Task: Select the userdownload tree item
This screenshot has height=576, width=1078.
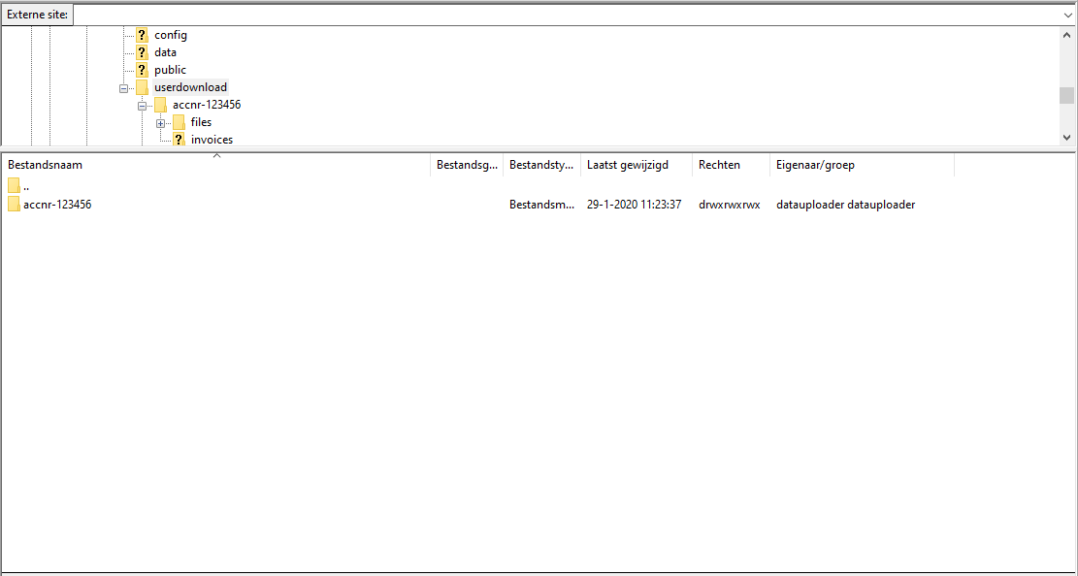Action: coord(190,87)
